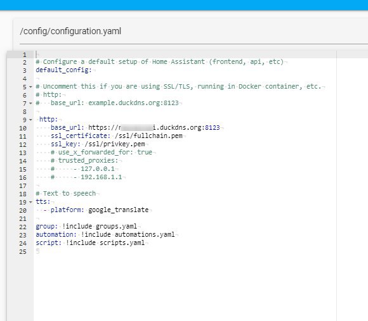This screenshot has width=368, height=321.
Task: Click the 'http:' key on line 9
Action: pyautogui.click(x=48, y=120)
